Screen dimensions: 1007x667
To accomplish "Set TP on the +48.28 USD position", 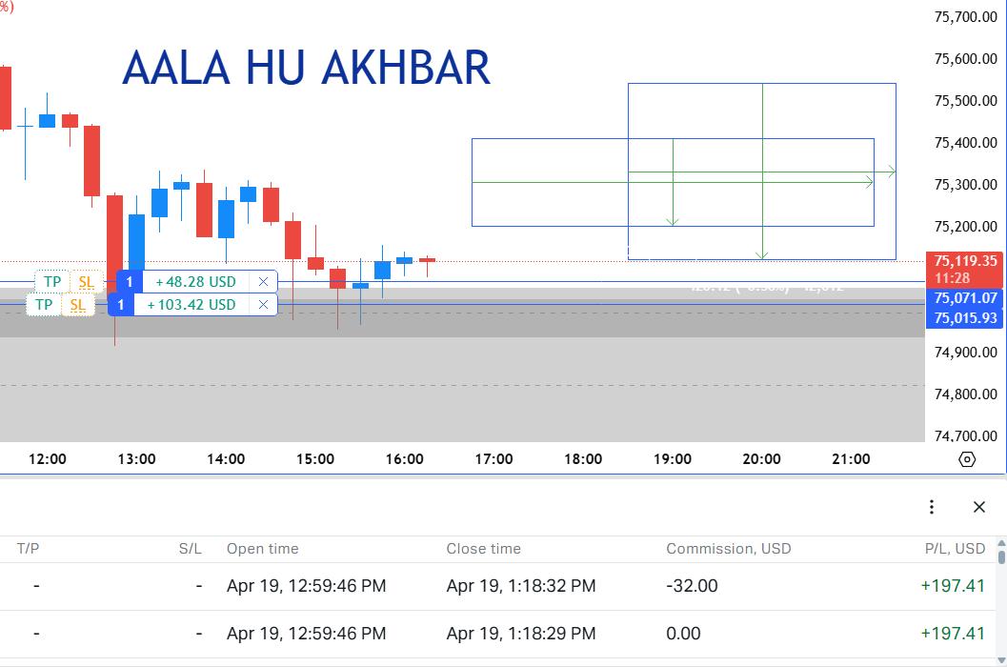I will pyautogui.click(x=52, y=282).
